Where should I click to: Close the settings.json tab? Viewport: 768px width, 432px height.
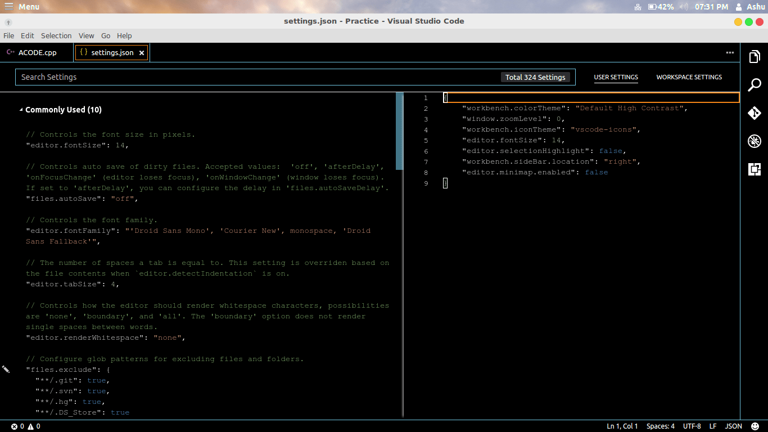[142, 53]
